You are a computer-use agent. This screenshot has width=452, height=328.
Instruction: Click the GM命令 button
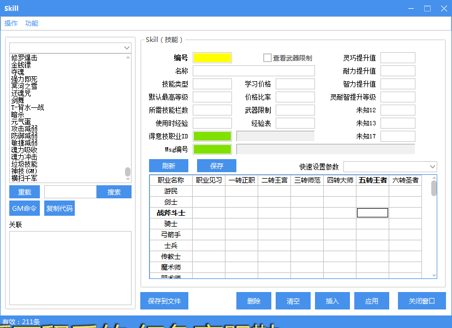click(x=25, y=208)
